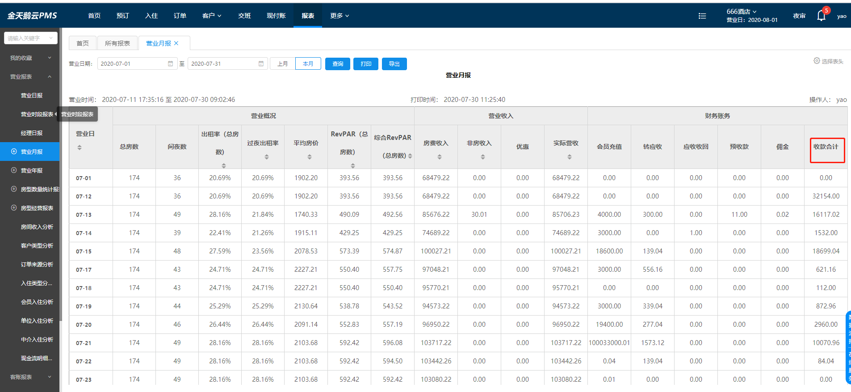This screenshot has height=392, width=851.
Task: Click the 打印 button
Action: pos(366,63)
